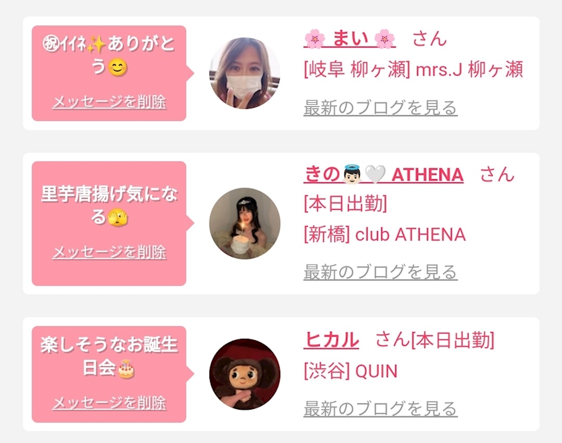Click the mrs.J 柳ヶ瀬 shop text

click(x=413, y=69)
